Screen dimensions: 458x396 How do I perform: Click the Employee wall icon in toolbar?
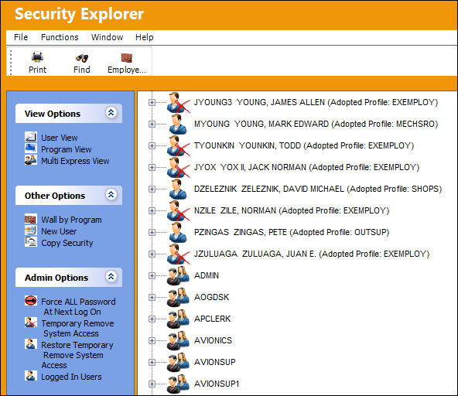tap(126, 57)
